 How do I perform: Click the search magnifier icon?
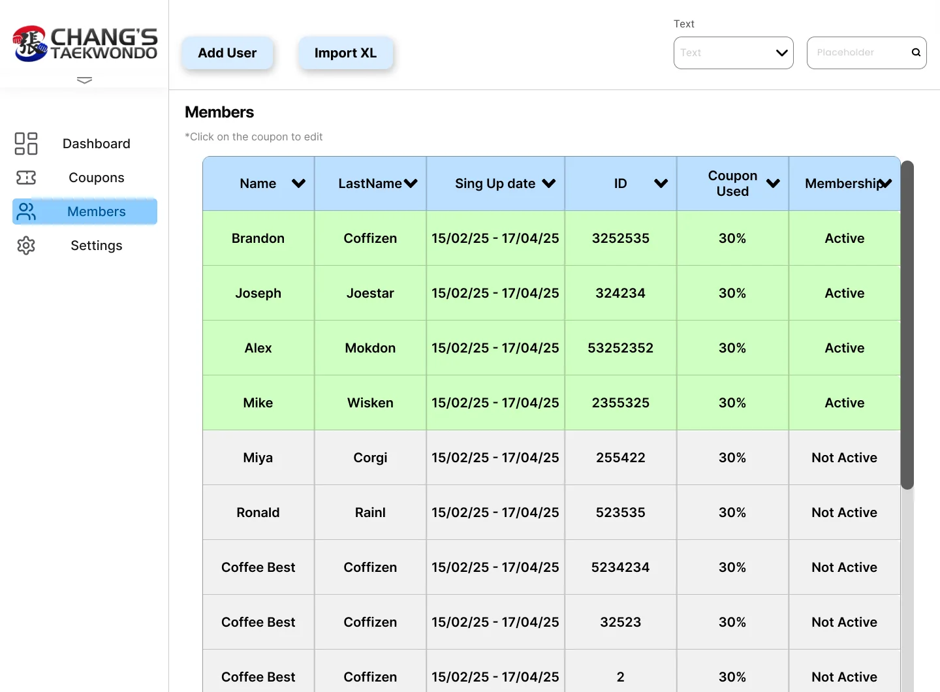[x=916, y=52]
